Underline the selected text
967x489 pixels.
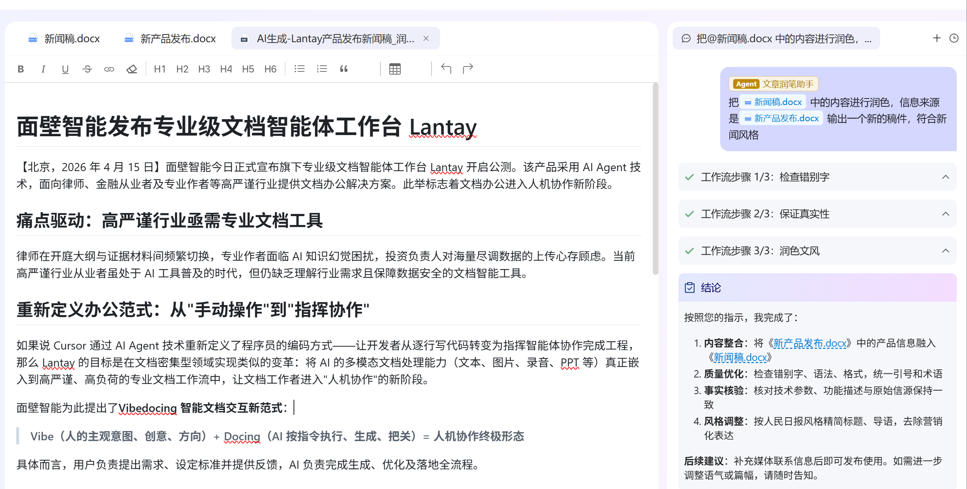(65, 69)
